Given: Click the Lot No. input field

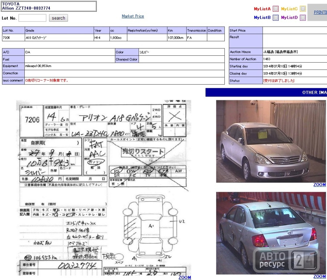Looking at the screenshot, I should tap(32, 18).
